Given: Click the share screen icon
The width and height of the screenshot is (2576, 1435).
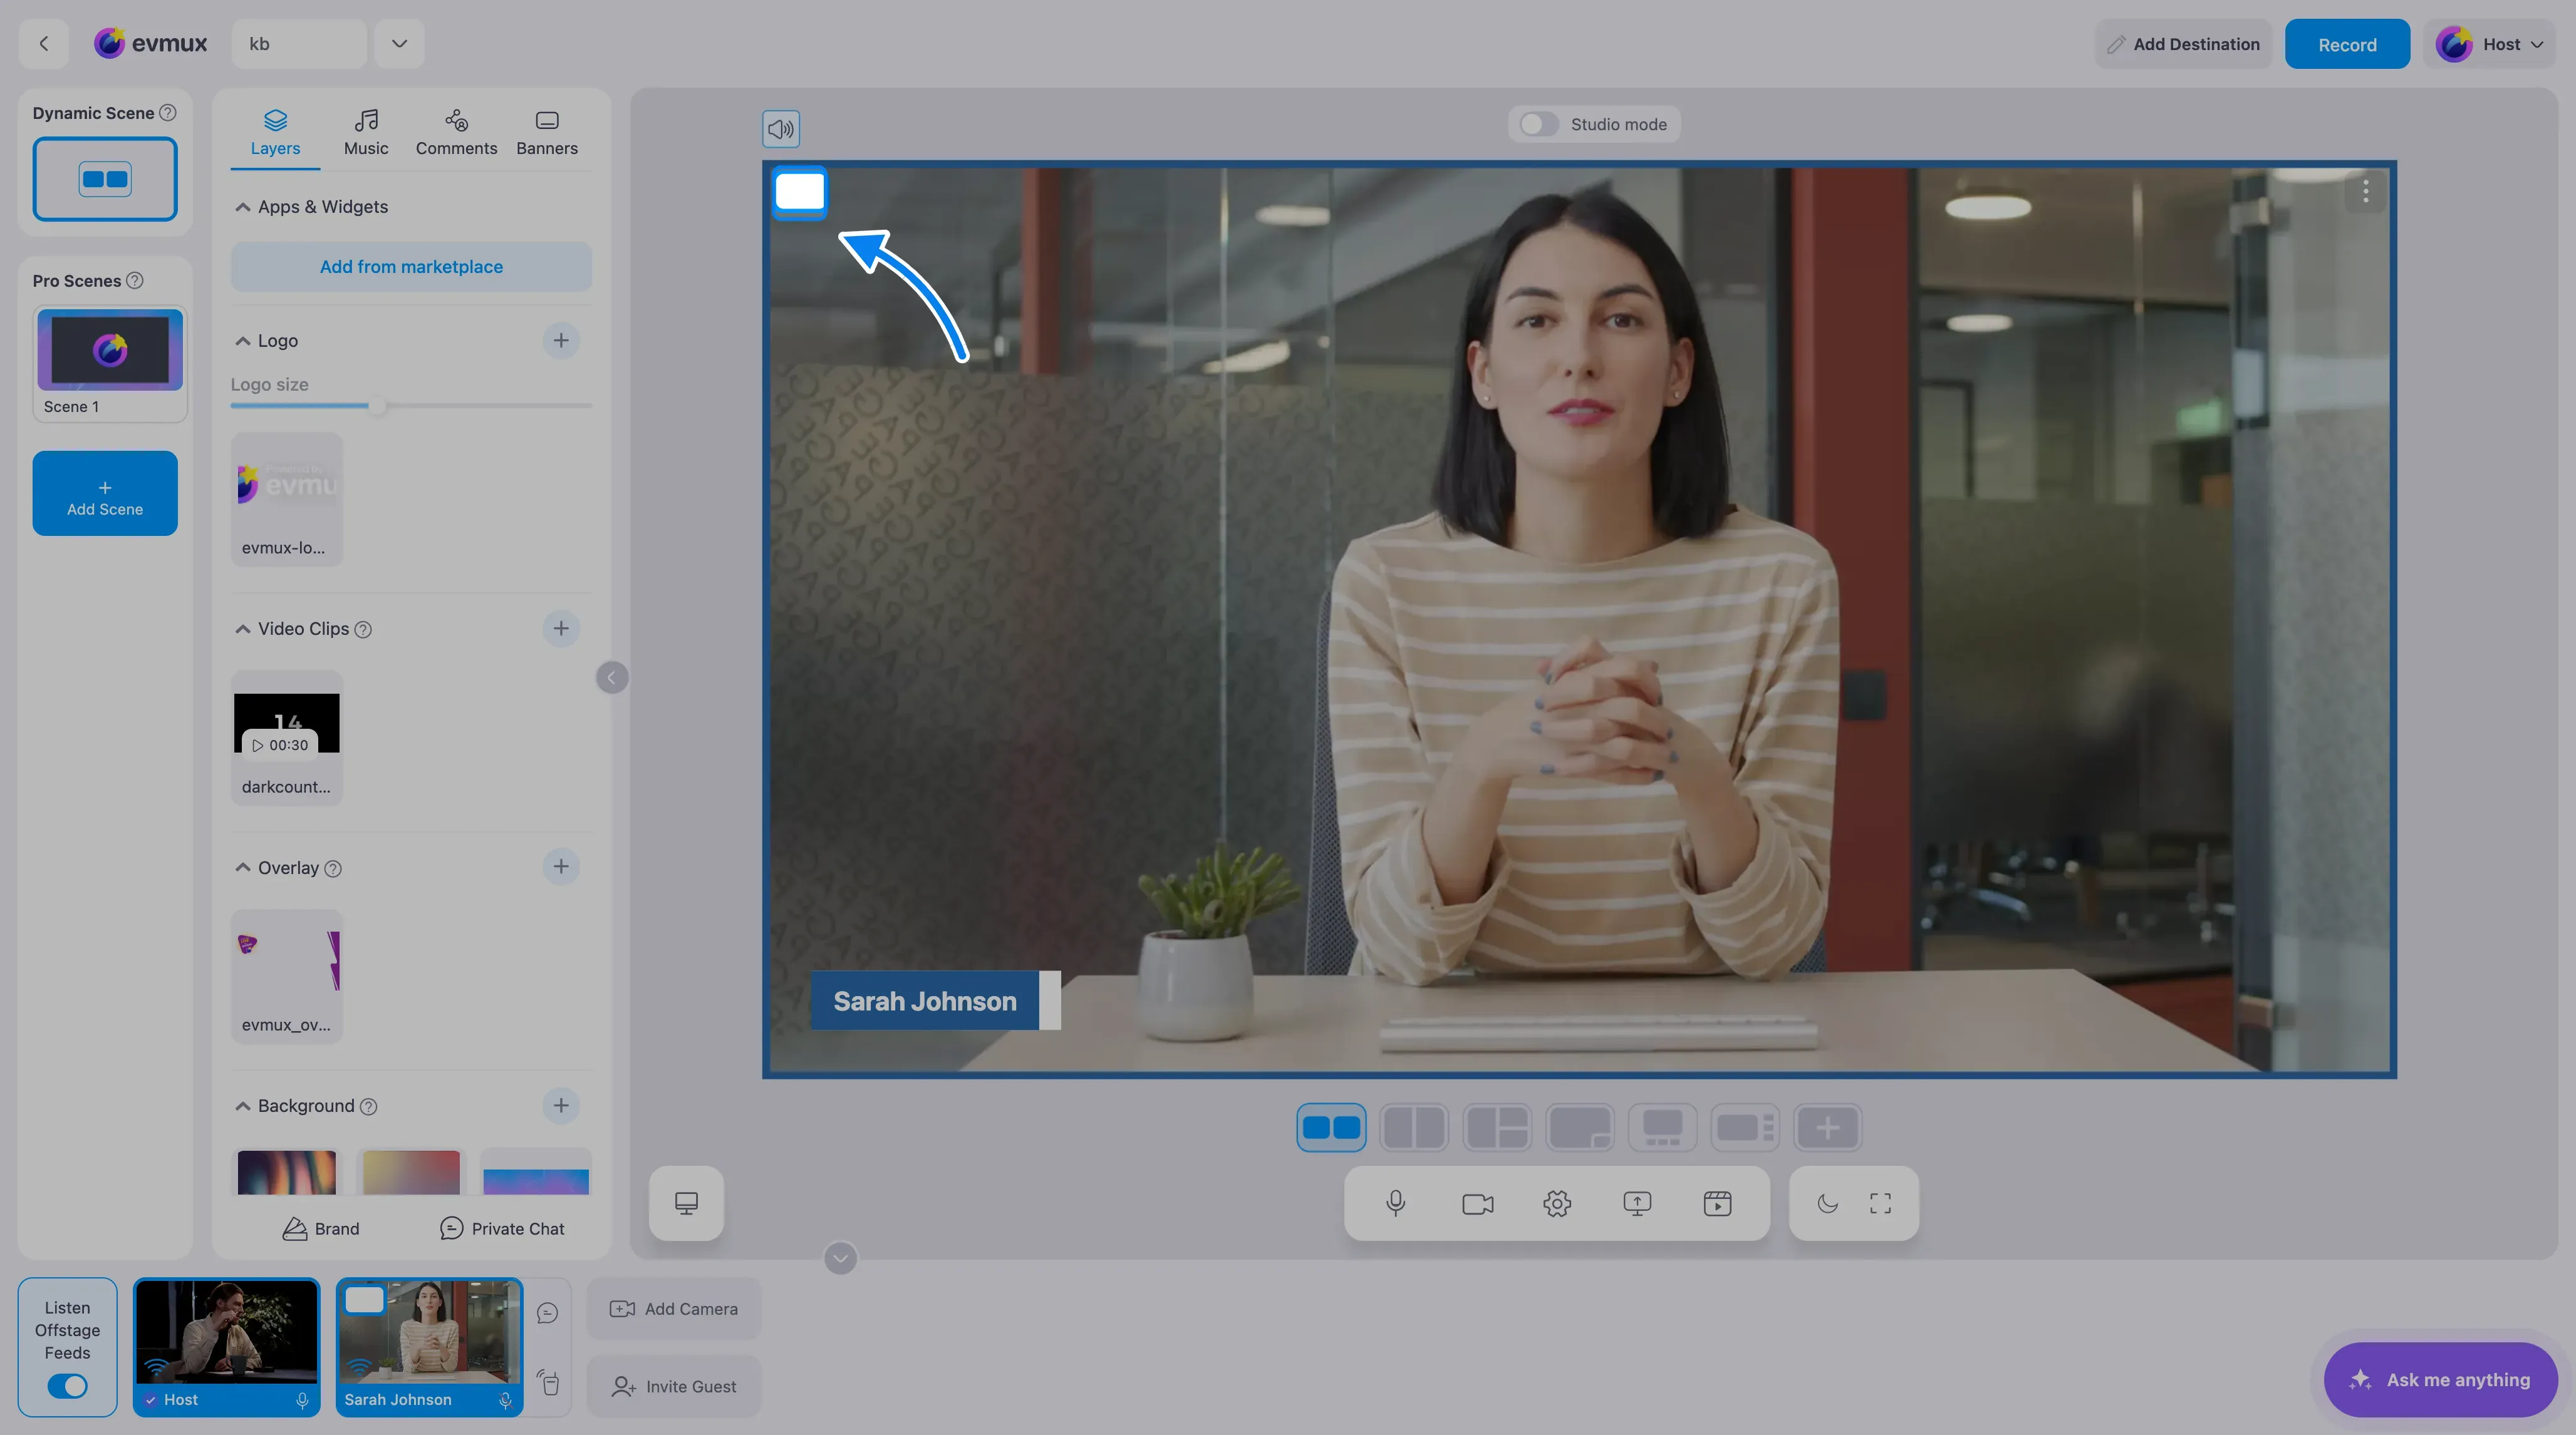Looking at the screenshot, I should point(1637,1203).
